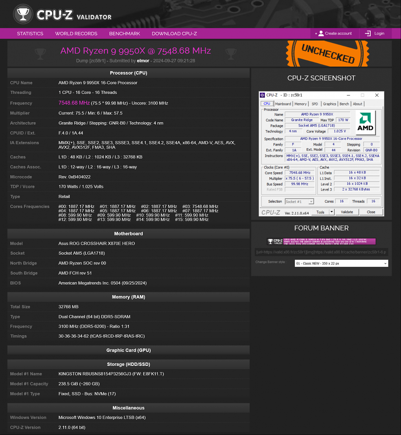
Task: Click the CPU-Z trophy logo icon
Action: point(23,14)
